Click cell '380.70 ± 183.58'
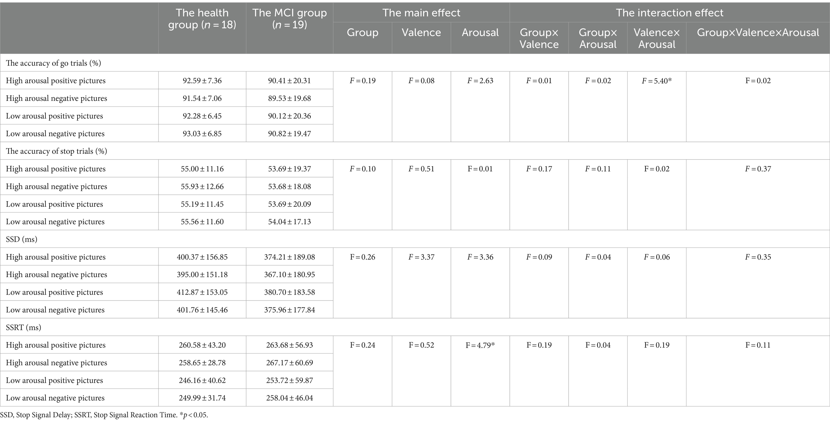 (289, 292)
